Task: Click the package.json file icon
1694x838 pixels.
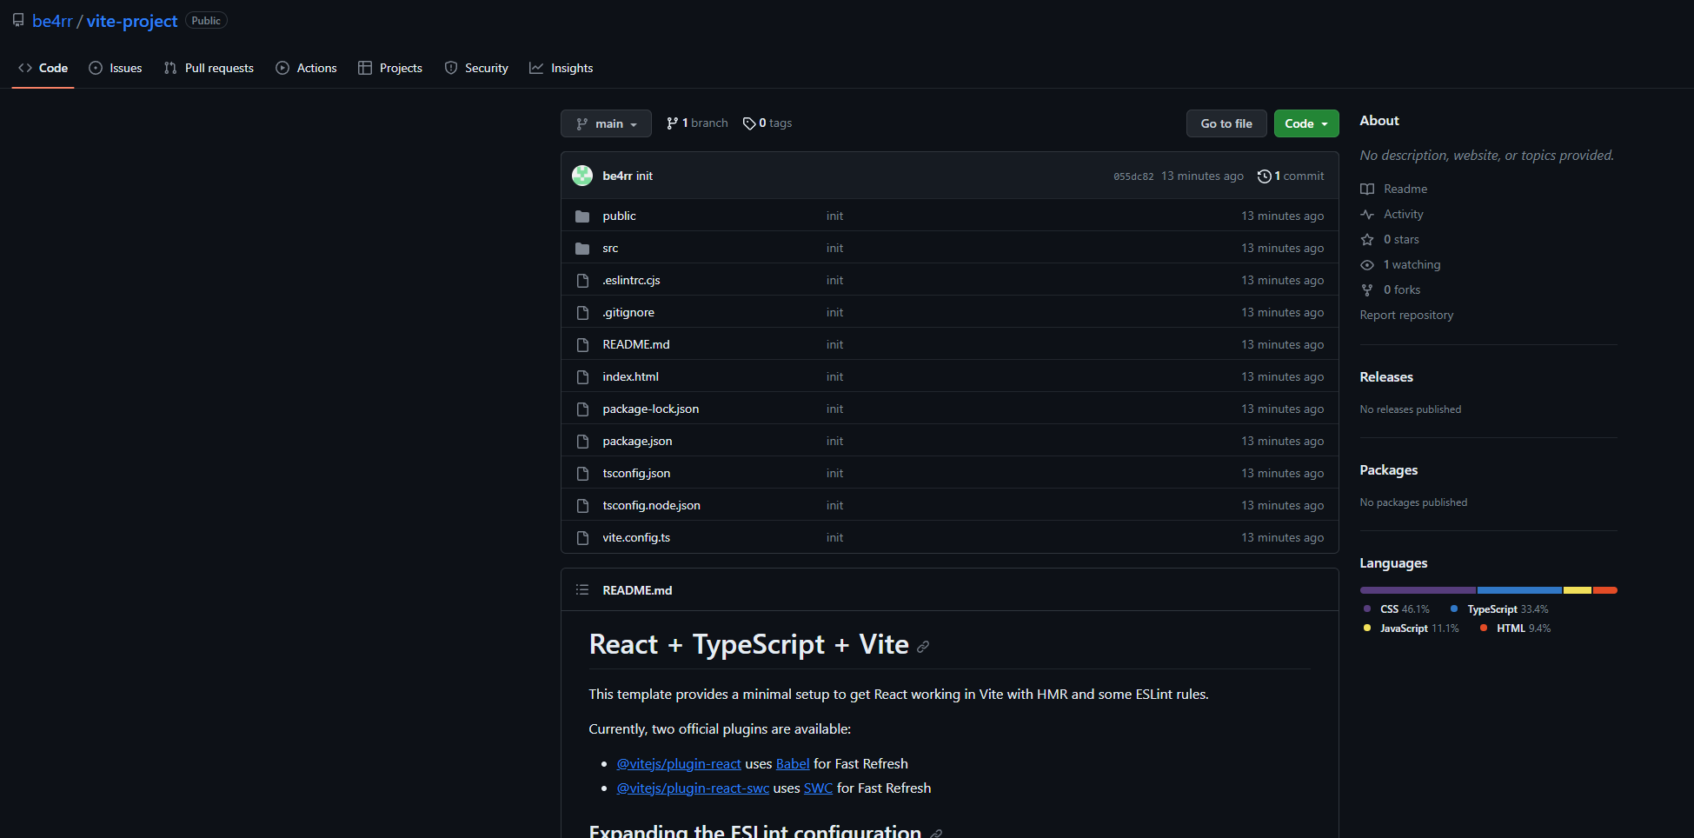Action: 582,441
